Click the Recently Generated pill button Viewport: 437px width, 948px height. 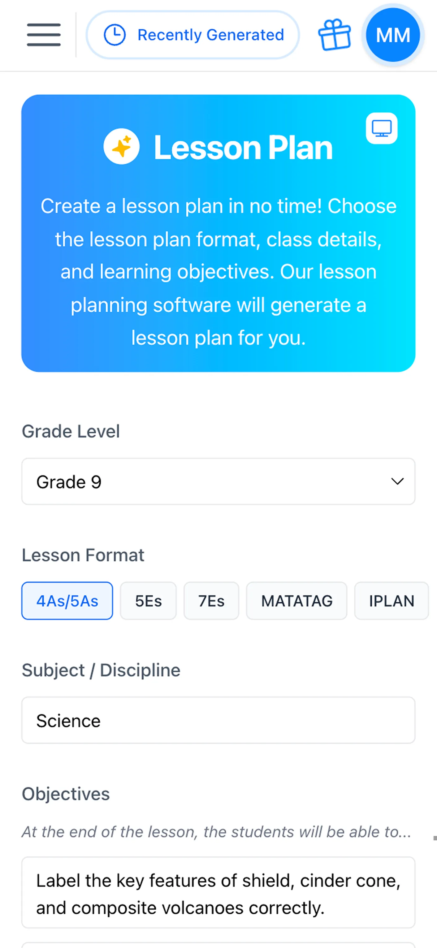(193, 34)
